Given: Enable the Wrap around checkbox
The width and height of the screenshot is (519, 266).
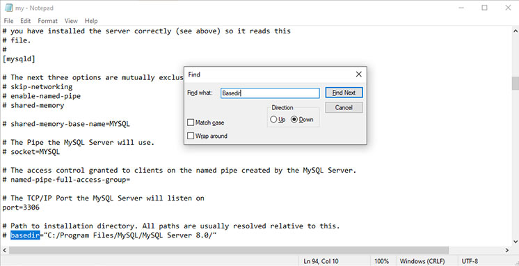Looking at the screenshot, I should click(x=207, y=136).
